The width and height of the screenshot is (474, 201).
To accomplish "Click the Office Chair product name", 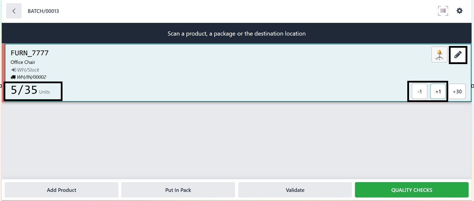I will tap(23, 62).
